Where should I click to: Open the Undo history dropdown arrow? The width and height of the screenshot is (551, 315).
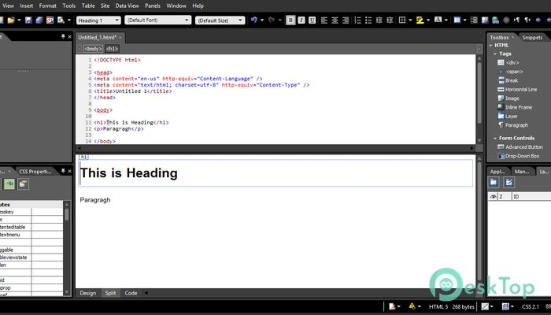pos(262,20)
